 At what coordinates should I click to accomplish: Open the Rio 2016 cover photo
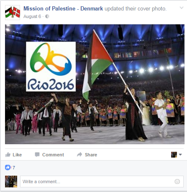point(95,84)
